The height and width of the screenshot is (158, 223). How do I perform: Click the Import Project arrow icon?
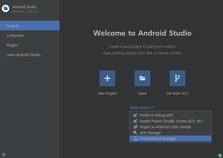(x=135, y=121)
